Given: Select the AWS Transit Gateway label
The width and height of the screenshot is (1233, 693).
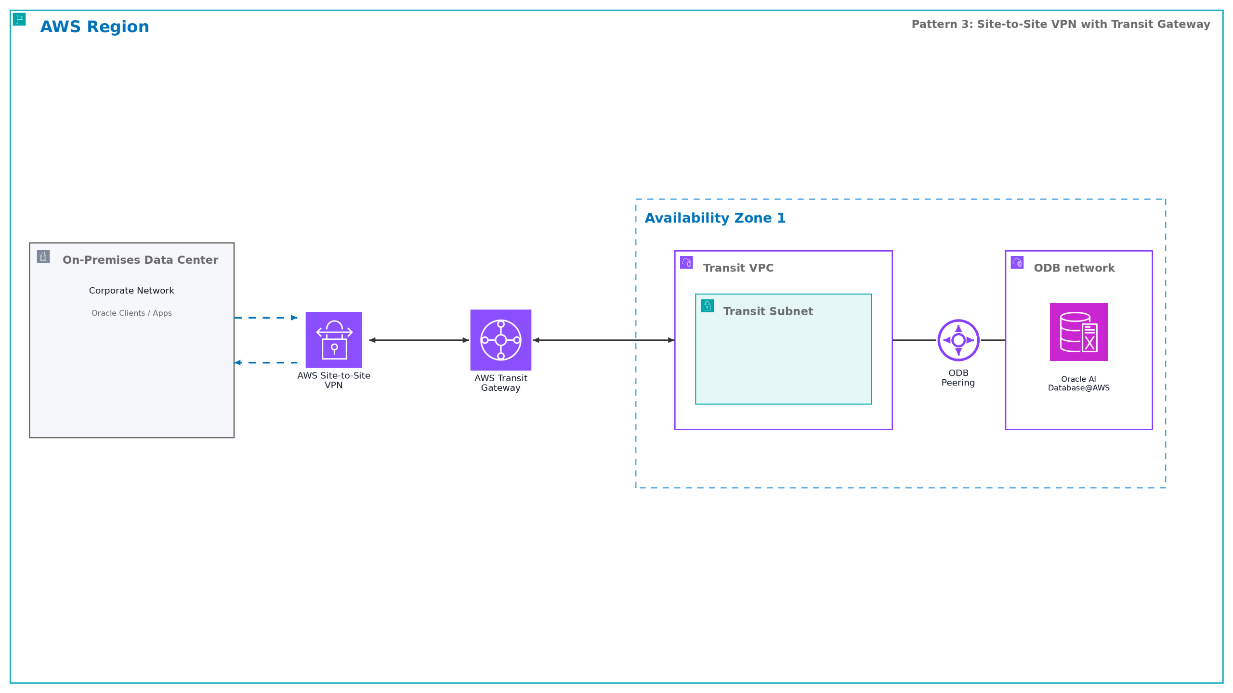Looking at the screenshot, I should tap(501, 383).
